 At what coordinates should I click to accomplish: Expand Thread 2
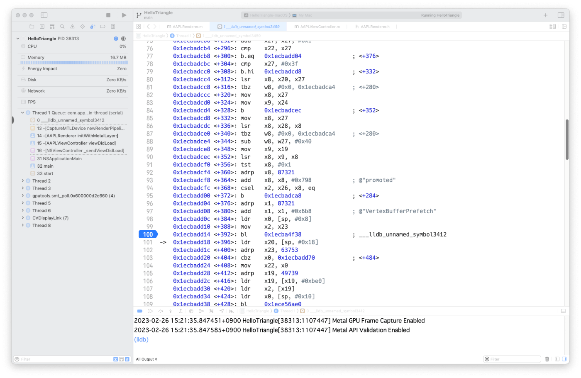click(x=22, y=181)
